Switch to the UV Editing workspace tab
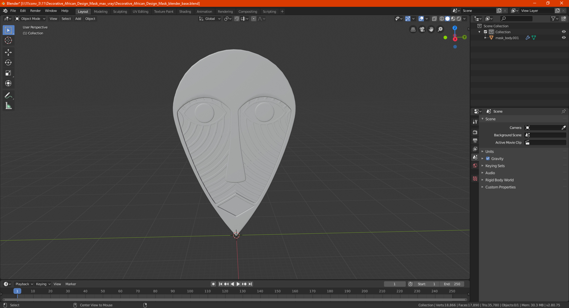 (140, 12)
